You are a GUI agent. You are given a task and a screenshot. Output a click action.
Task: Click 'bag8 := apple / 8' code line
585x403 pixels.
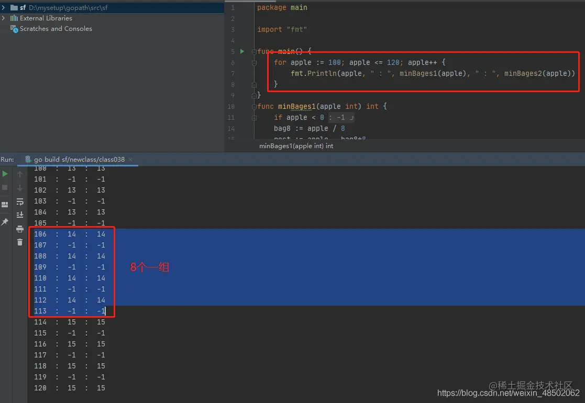(310, 128)
